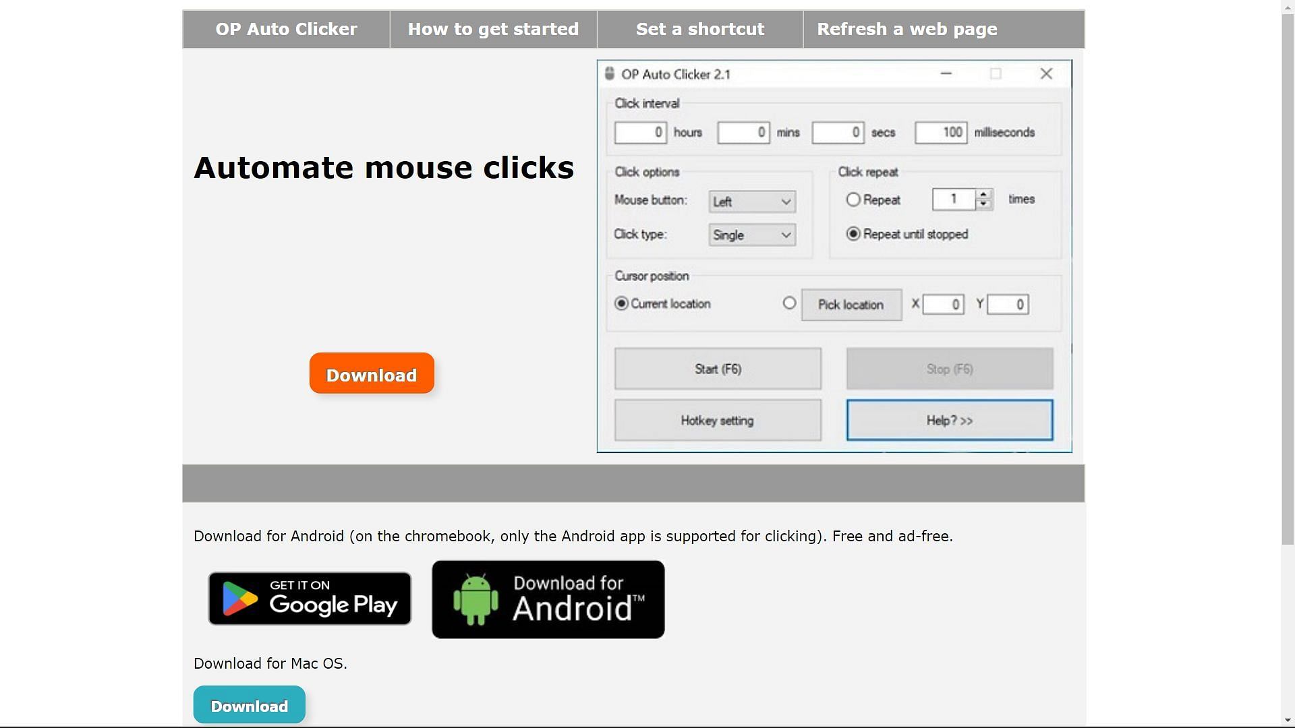Get it on Google Play
Screen dimensions: 1295x728
[x=309, y=598]
